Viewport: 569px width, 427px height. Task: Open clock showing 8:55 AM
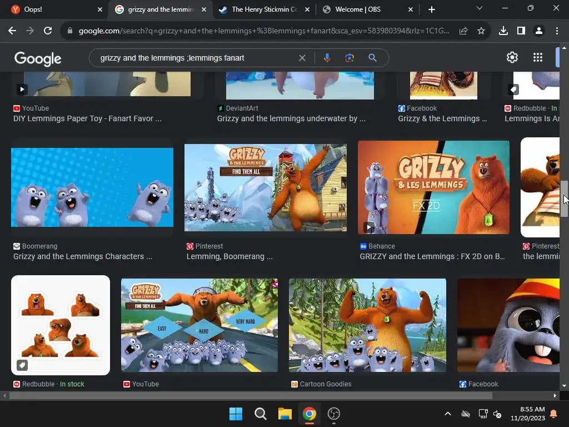pyautogui.click(x=528, y=414)
